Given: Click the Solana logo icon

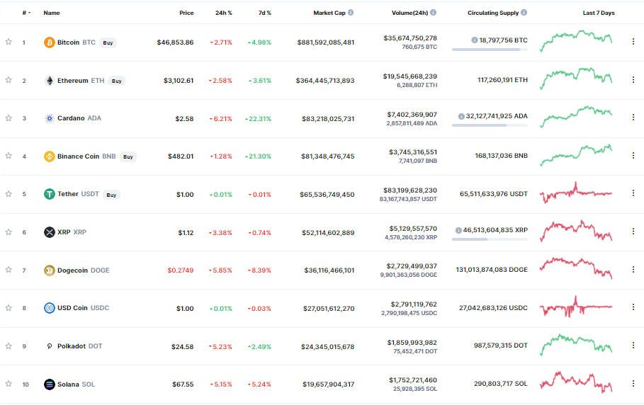Looking at the screenshot, I should pyautogui.click(x=50, y=384).
